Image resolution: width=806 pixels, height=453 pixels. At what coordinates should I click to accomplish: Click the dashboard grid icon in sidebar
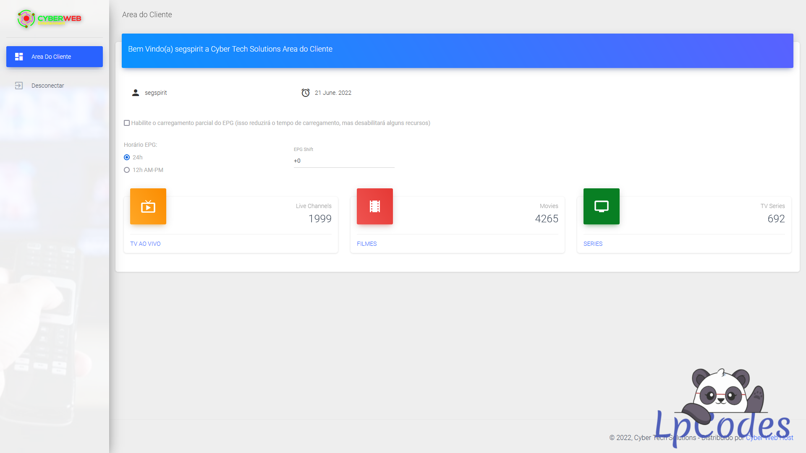point(19,57)
